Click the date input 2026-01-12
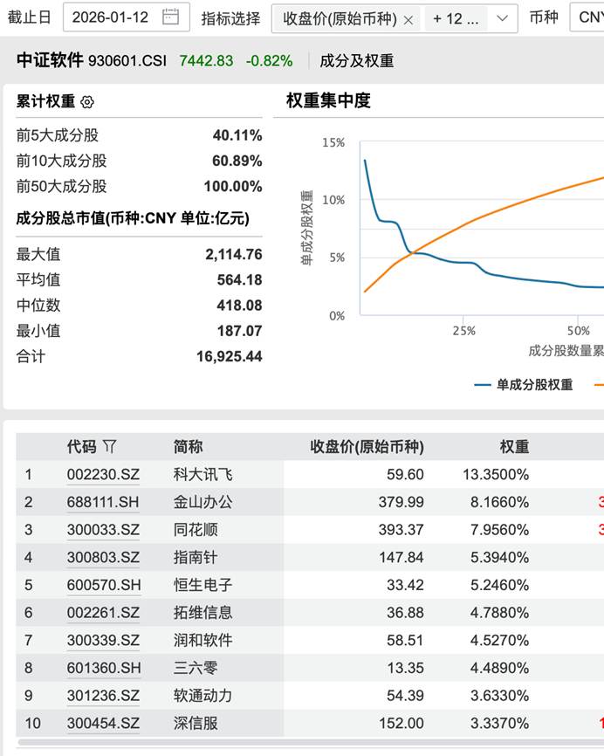The image size is (604, 756). 127,17
